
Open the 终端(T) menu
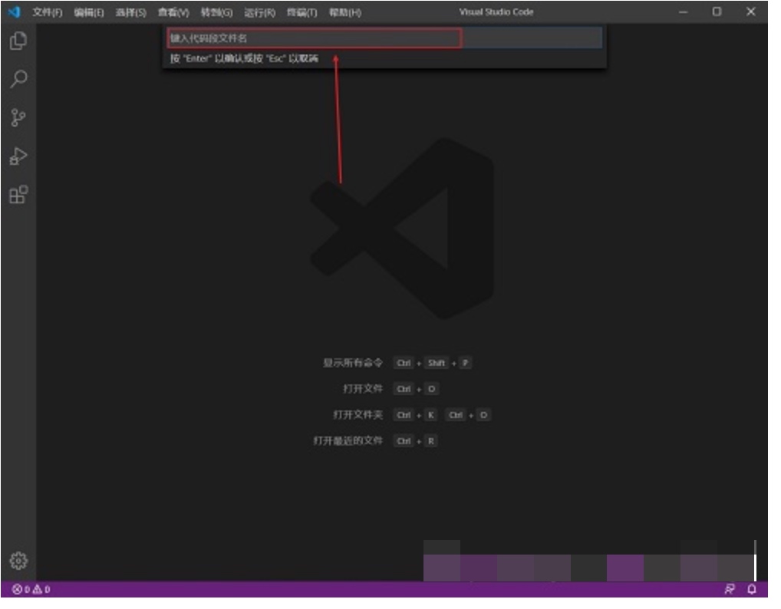(x=302, y=12)
